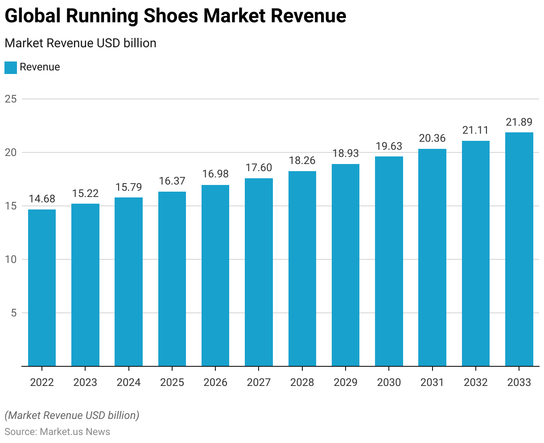Image resolution: width=544 pixels, height=443 pixels.
Task: Click the chart title Global Running Shoes
Action: (x=175, y=16)
